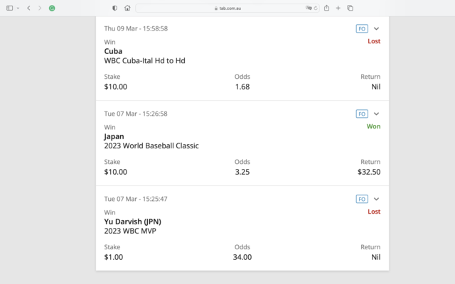Click the FO badge on Yu Darvish bet
This screenshot has width=455, height=284.
[362, 199]
